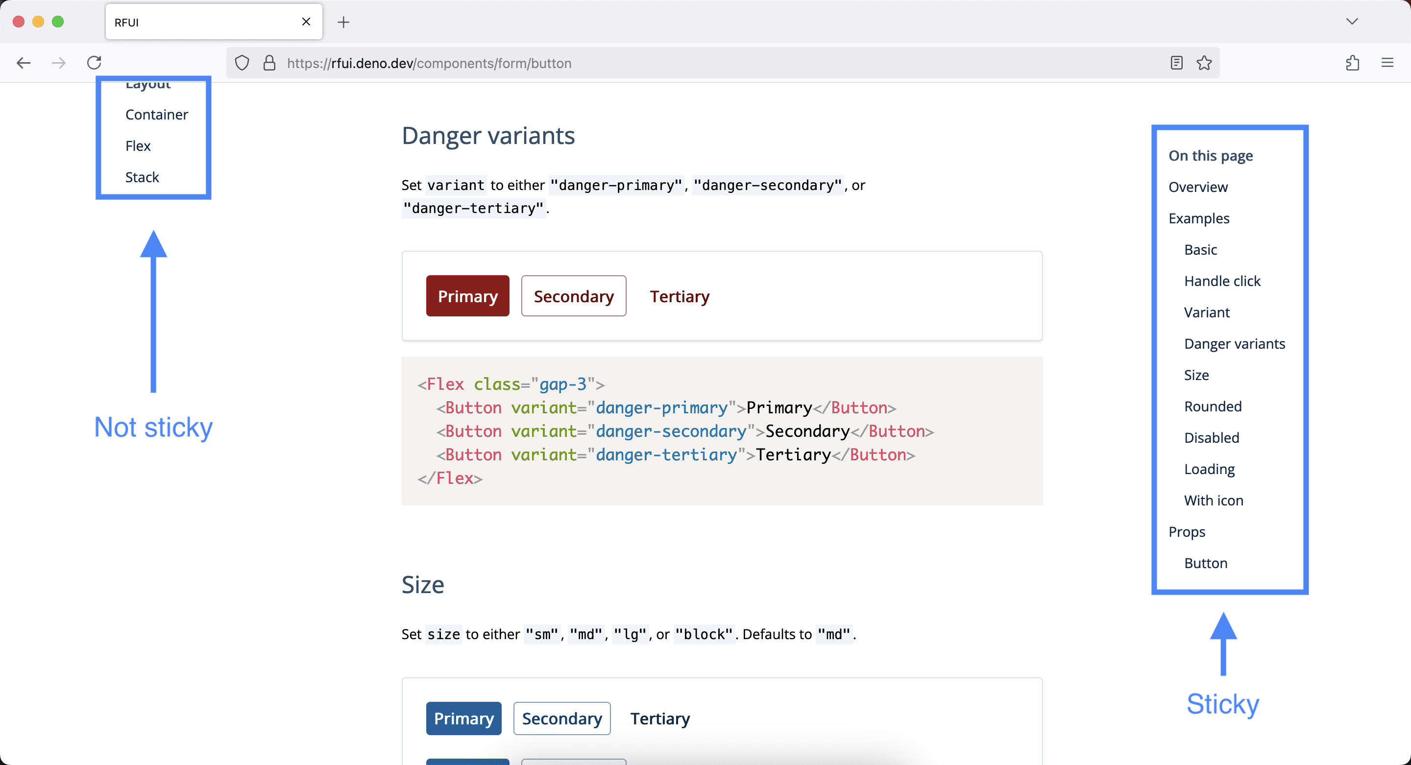Jump to Loading section link
1411x765 pixels.
pyautogui.click(x=1210, y=469)
